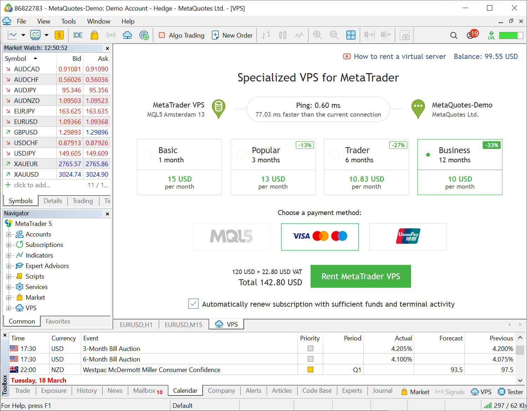Choose the UnionPay payment method
Image resolution: width=527 pixels, height=411 pixels.
tap(408, 237)
